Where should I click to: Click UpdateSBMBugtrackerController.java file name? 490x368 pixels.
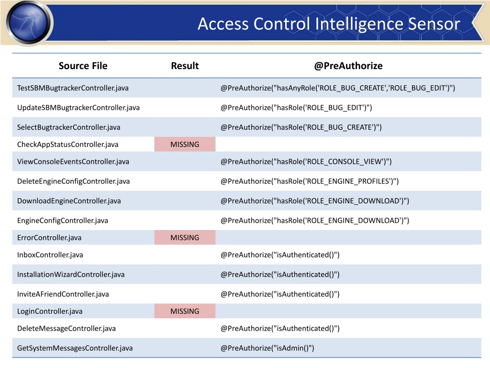point(78,108)
